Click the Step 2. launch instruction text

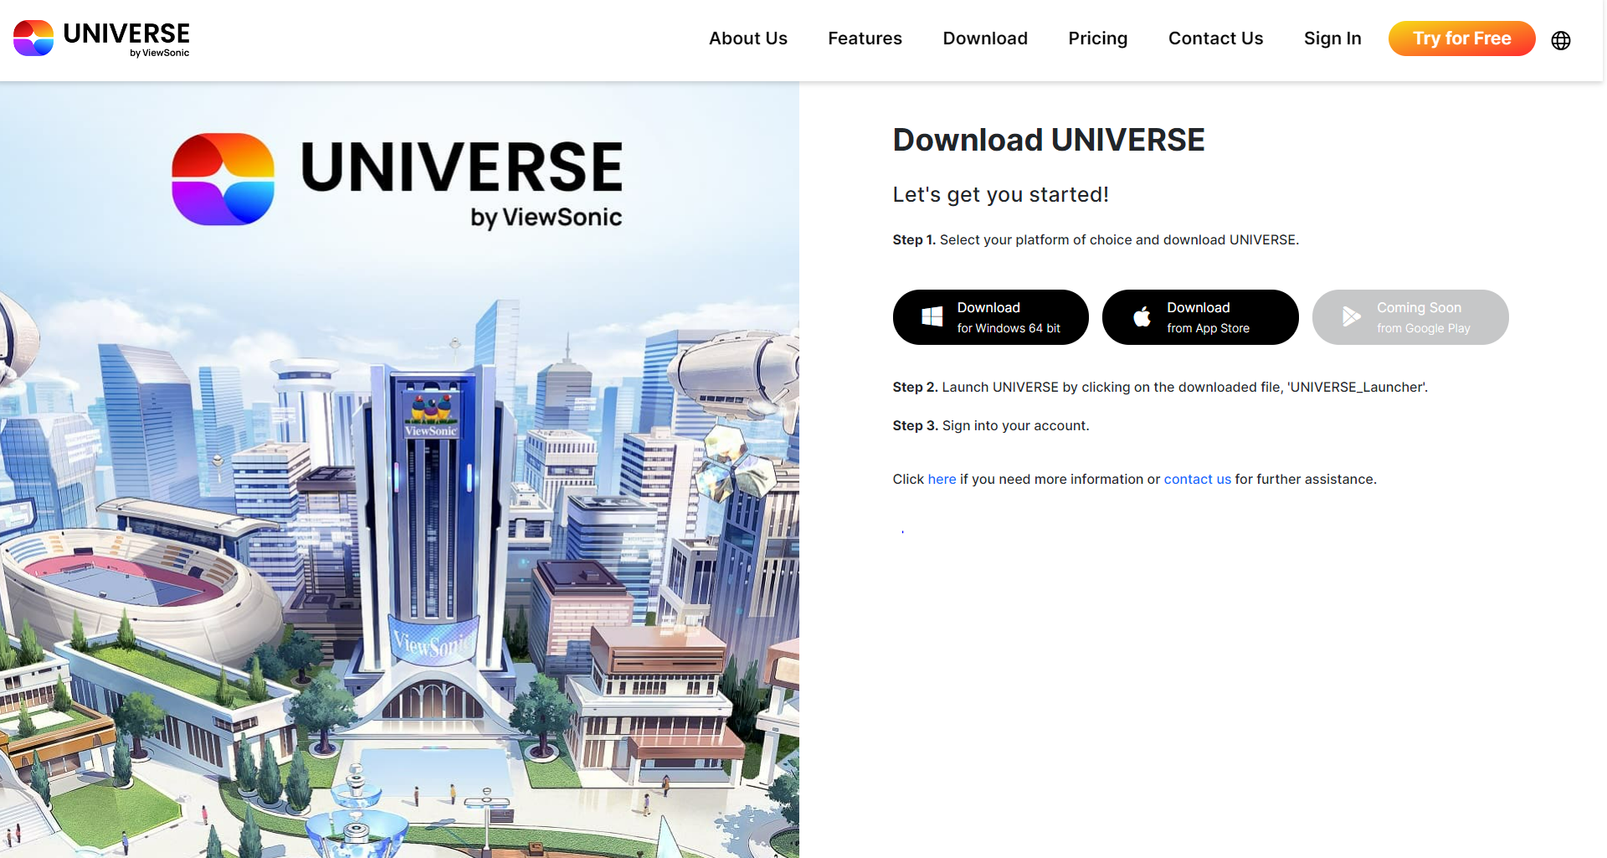coord(1160,387)
